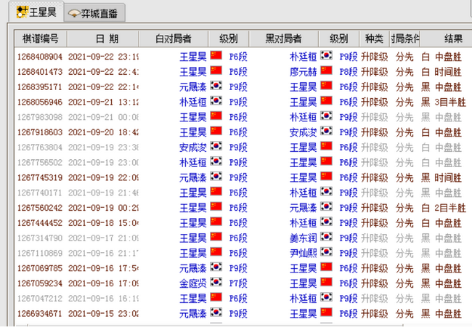Click result 黑 时间胜 in record 1267745319

pos(442,177)
